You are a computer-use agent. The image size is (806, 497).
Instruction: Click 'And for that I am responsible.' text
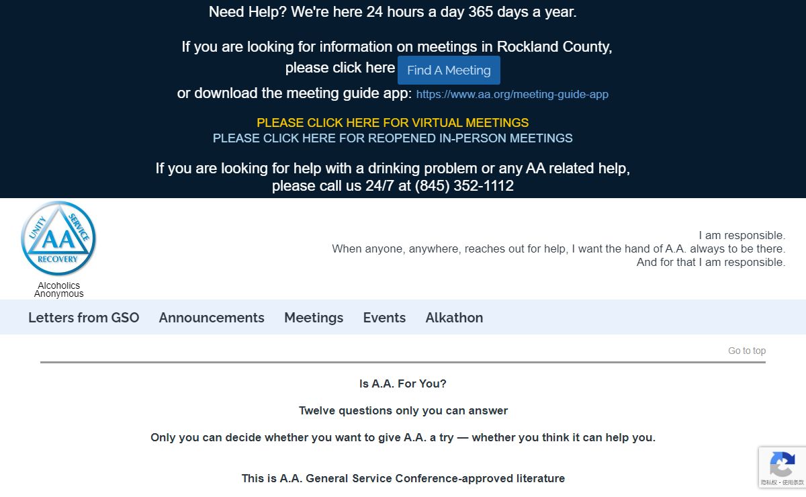[x=711, y=263]
